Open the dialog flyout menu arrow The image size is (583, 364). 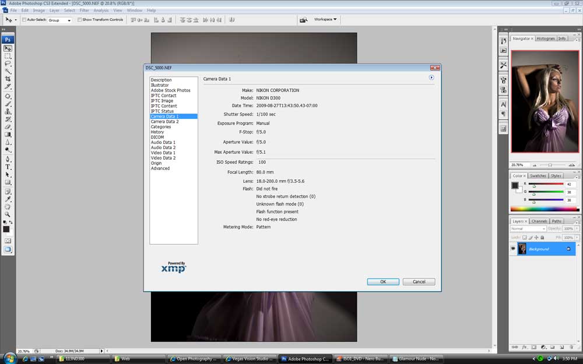431,77
